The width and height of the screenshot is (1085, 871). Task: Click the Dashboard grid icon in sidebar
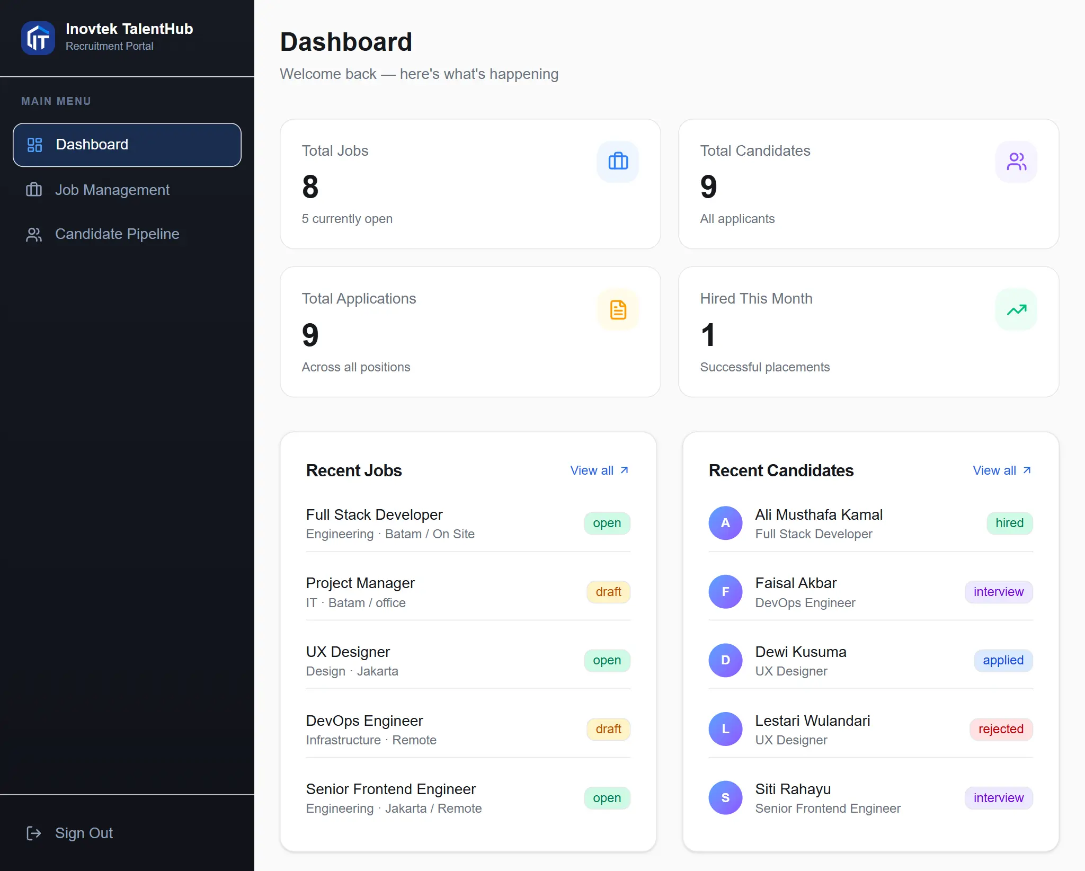(x=34, y=145)
